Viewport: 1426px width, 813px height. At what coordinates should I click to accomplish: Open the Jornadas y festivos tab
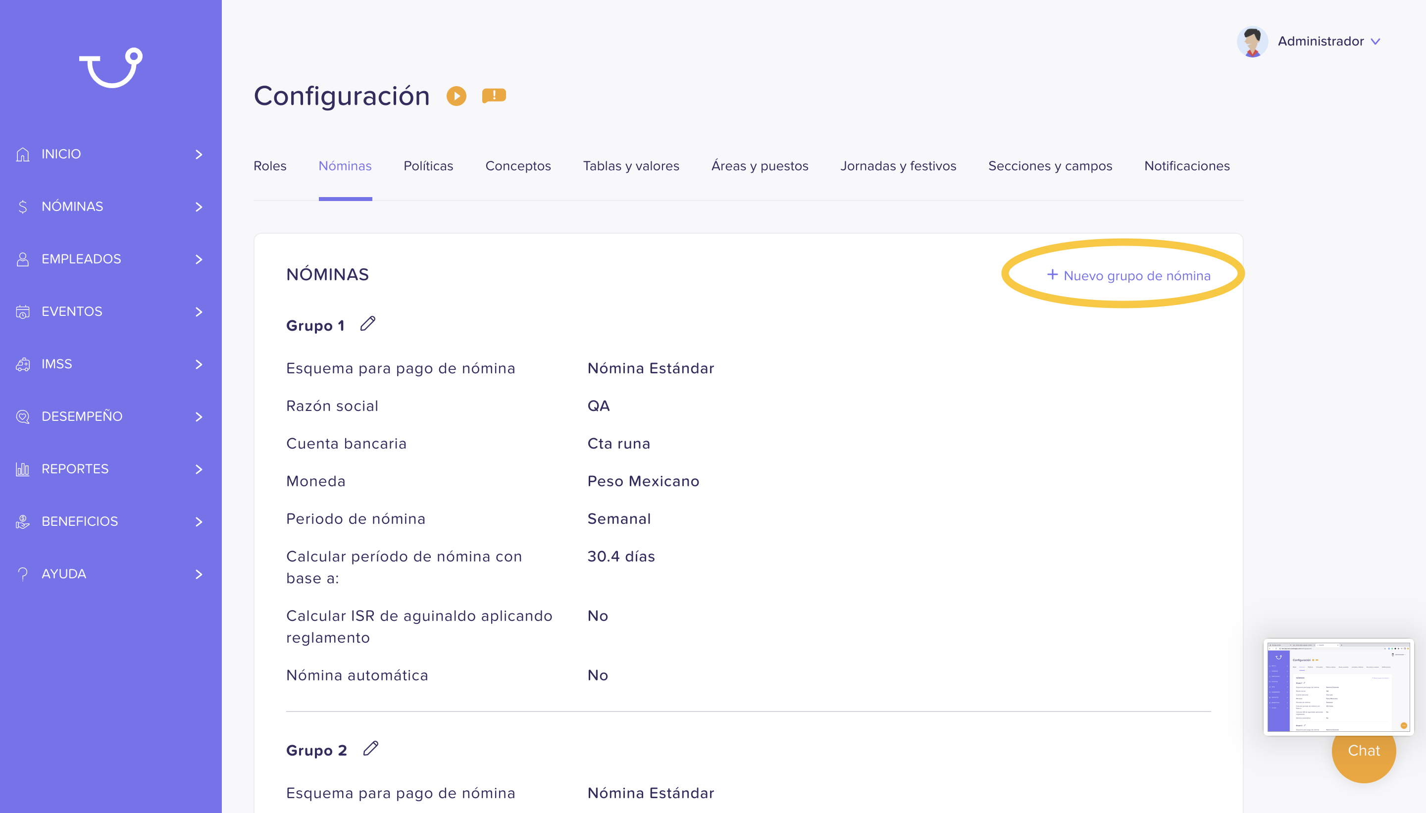pyautogui.click(x=898, y=166)
